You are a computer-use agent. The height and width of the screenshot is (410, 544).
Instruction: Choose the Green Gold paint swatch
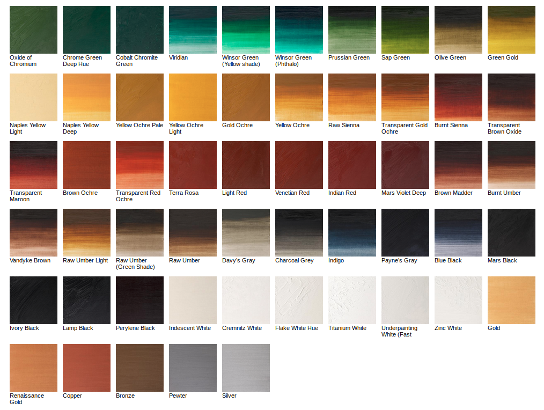click(x=511, y=30)
